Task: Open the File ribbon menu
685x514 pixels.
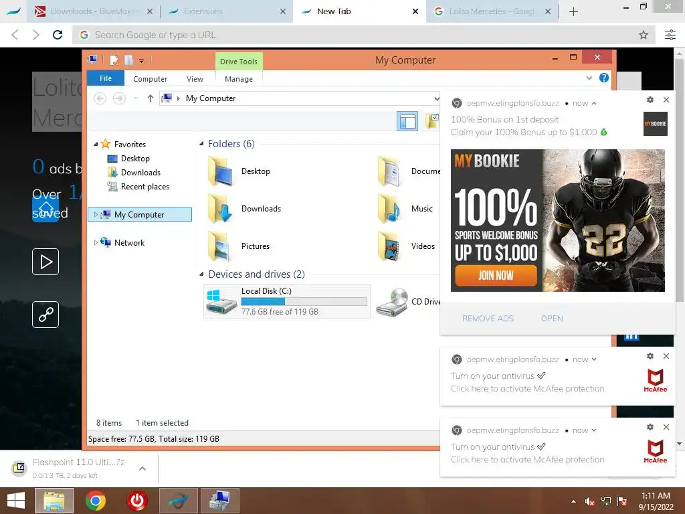Action: [x=105, y=78]
